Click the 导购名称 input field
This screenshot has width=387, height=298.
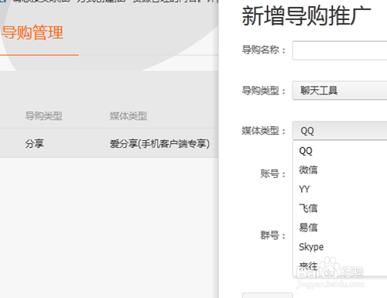[x=340, y=50]
